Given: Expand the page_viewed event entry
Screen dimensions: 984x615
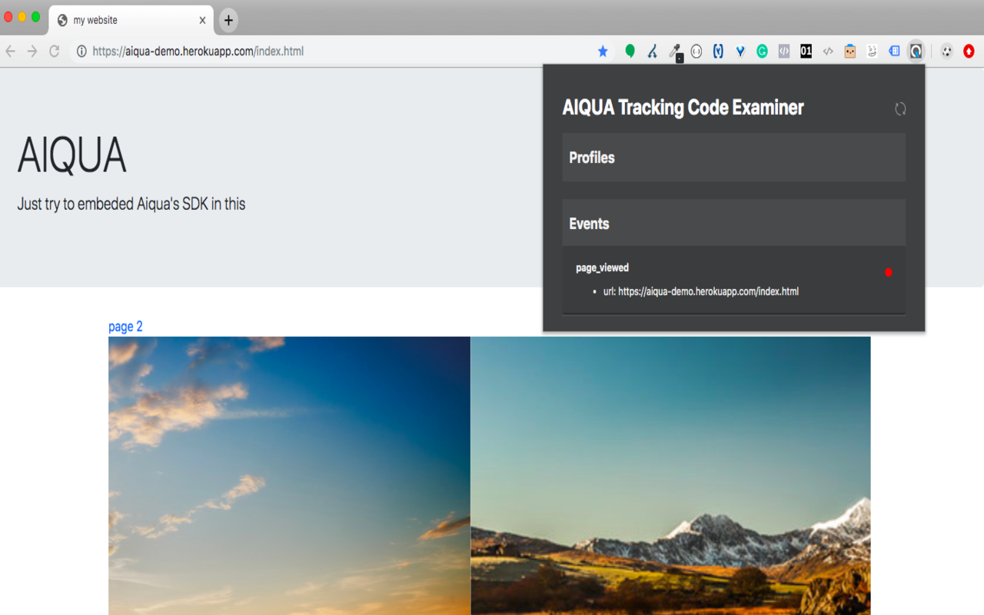Looking at the screenshot, I should click(602, 268).
